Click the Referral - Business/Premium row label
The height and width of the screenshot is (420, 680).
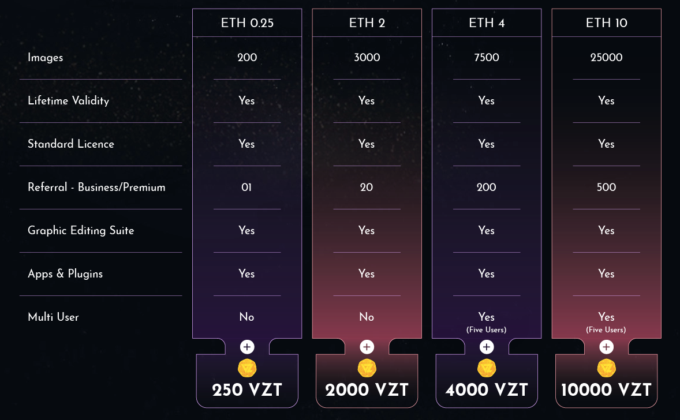coord(96,187)
